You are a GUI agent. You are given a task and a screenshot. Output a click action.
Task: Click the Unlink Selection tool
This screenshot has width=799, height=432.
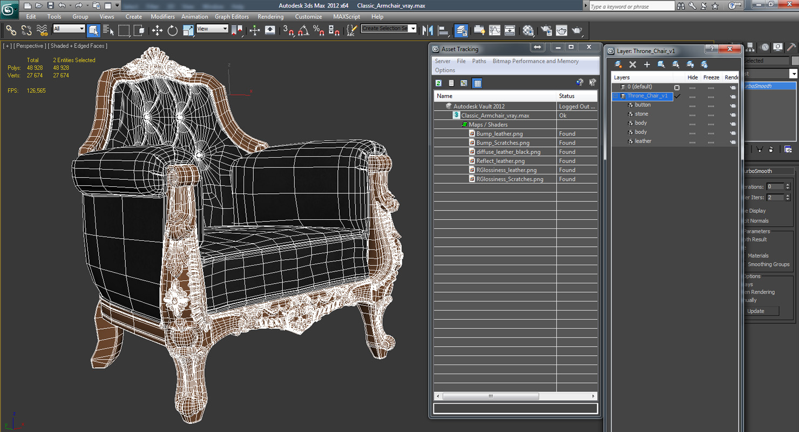pyautogui.click(x=26, y=30)
